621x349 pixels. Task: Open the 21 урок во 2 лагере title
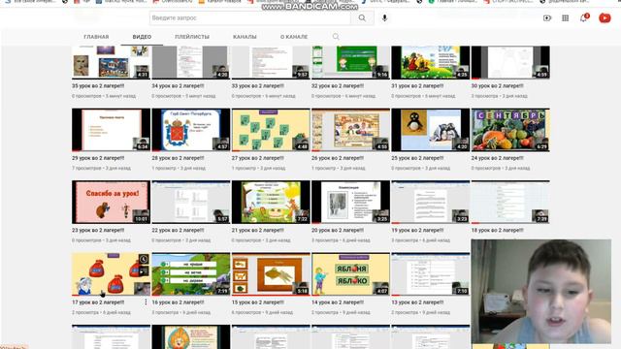click(258, 230)
